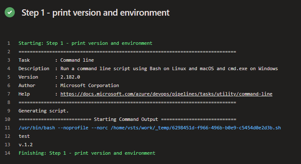Click the 'Author : Microsoft Corporation' line
This screenshot has width=301, height=164.
69,85
